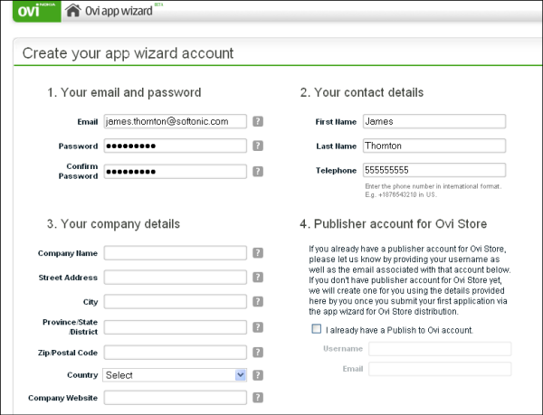This screenshot has height=415, width=543.
Task: Click help icon next to Zip/Postal Code
Action: (x=258, y=353)
